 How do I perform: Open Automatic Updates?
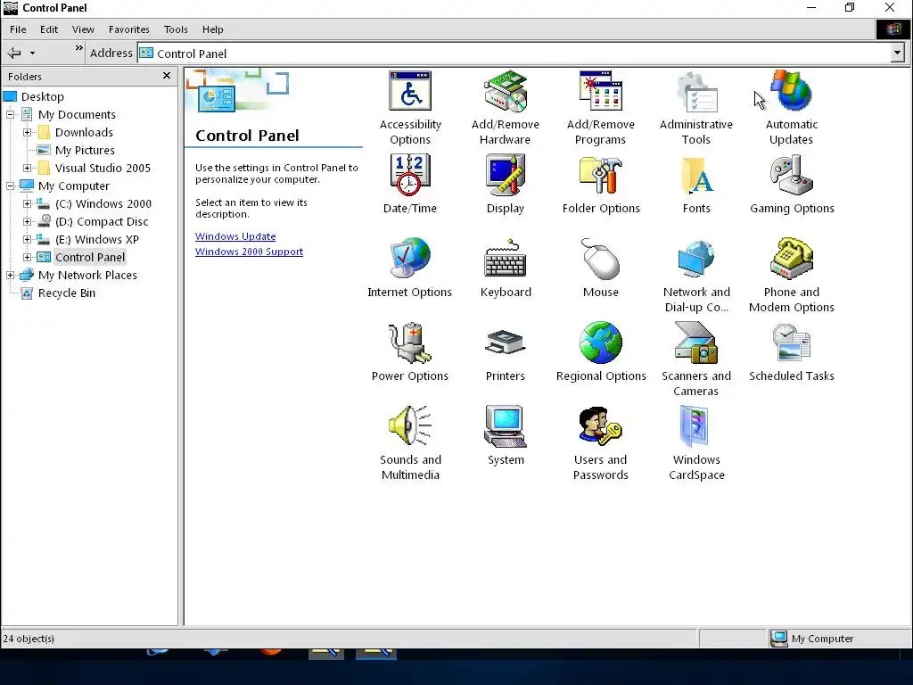(x=792, y=92)
